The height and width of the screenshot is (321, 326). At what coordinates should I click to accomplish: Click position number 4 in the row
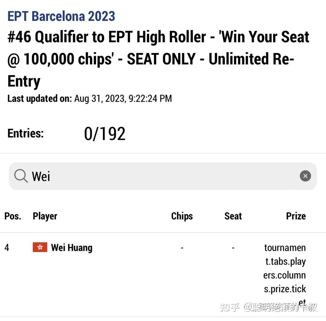[x=7, y=247]
